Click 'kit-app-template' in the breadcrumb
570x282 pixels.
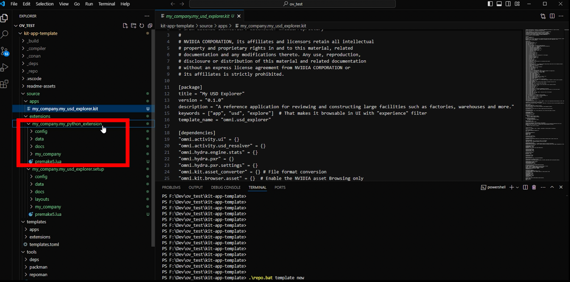pyautogui.click(x=177, y=26)
